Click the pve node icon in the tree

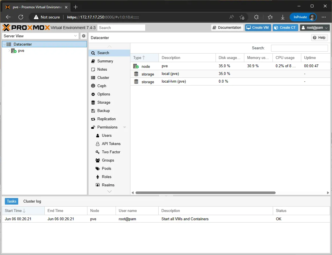14,51
